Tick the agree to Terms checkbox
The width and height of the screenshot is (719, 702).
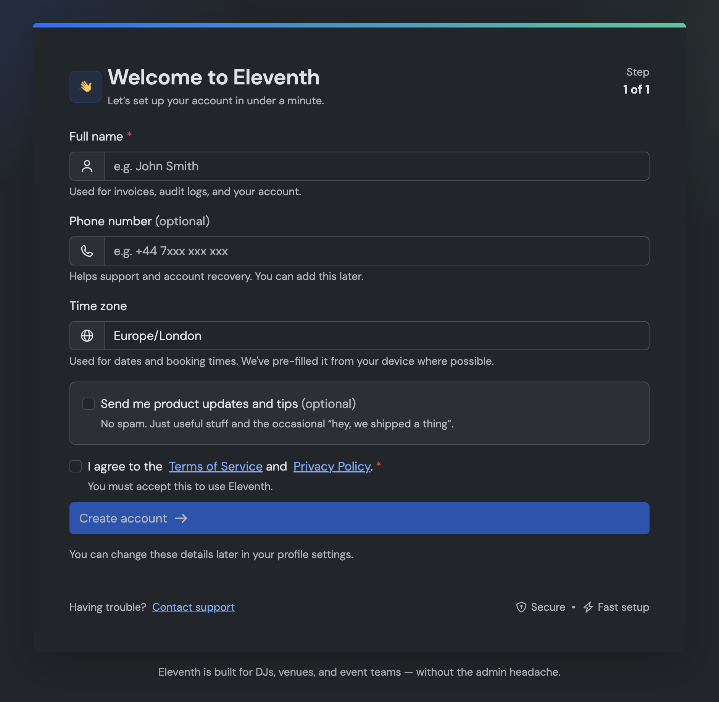(76, 466)
